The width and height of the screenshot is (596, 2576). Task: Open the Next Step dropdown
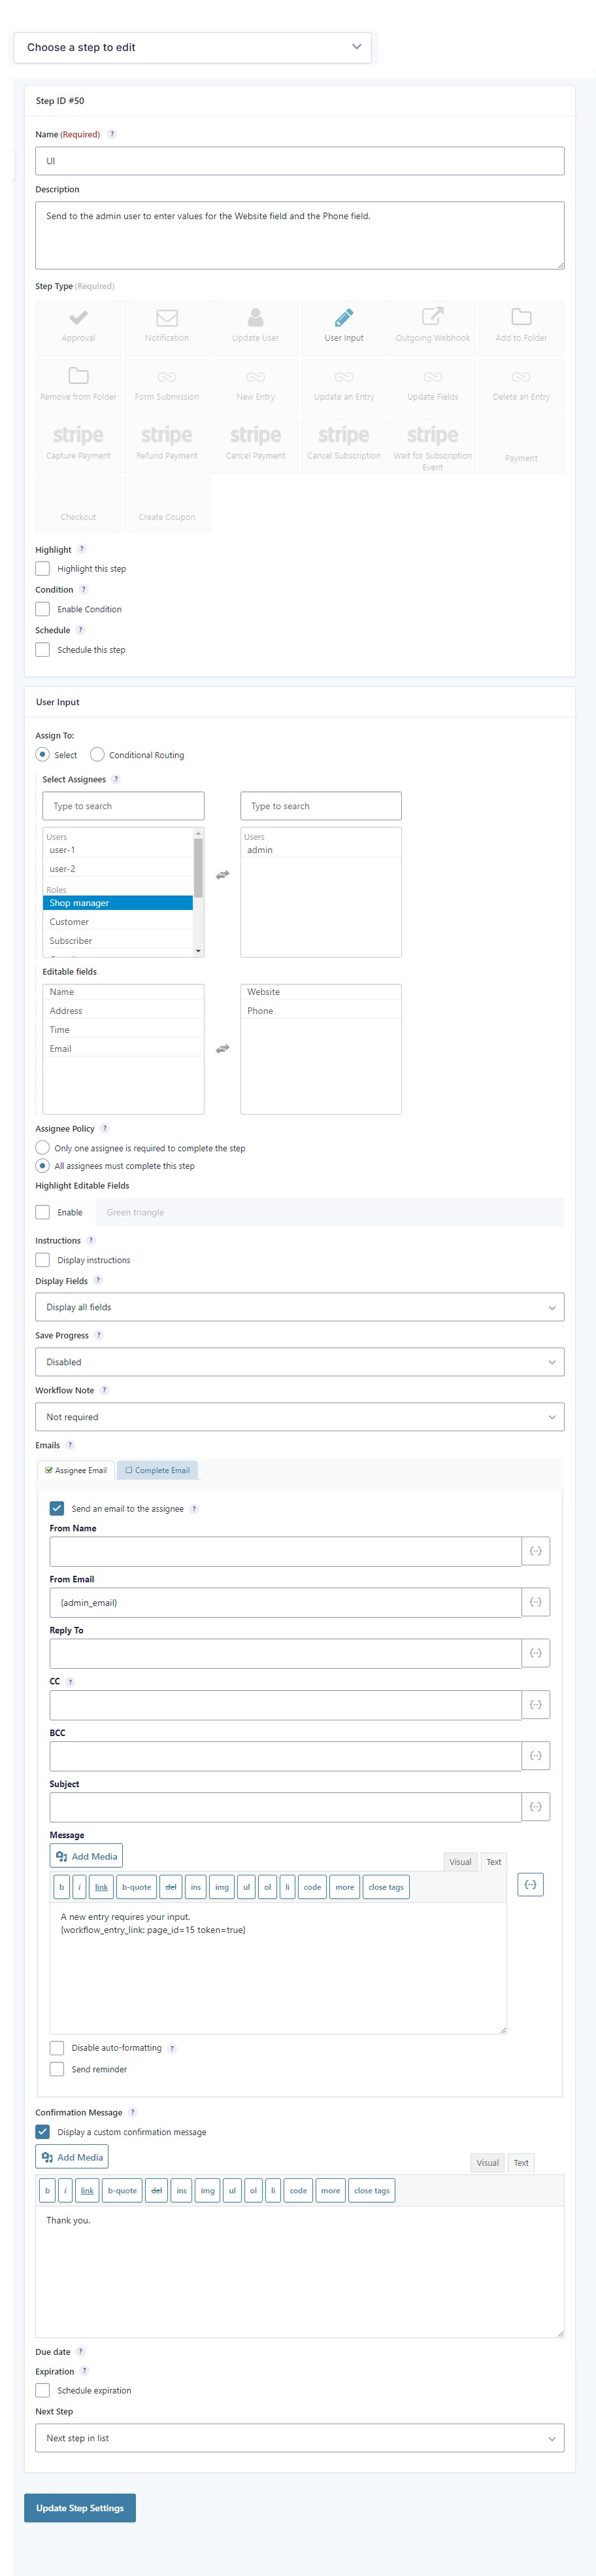(x=299, y=2438)
